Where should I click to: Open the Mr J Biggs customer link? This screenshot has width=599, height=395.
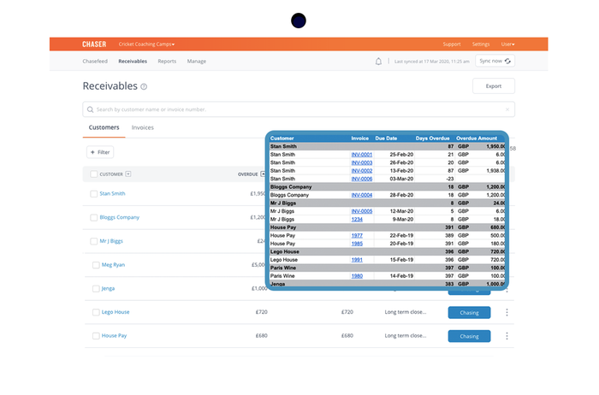(x=111, y=241)
